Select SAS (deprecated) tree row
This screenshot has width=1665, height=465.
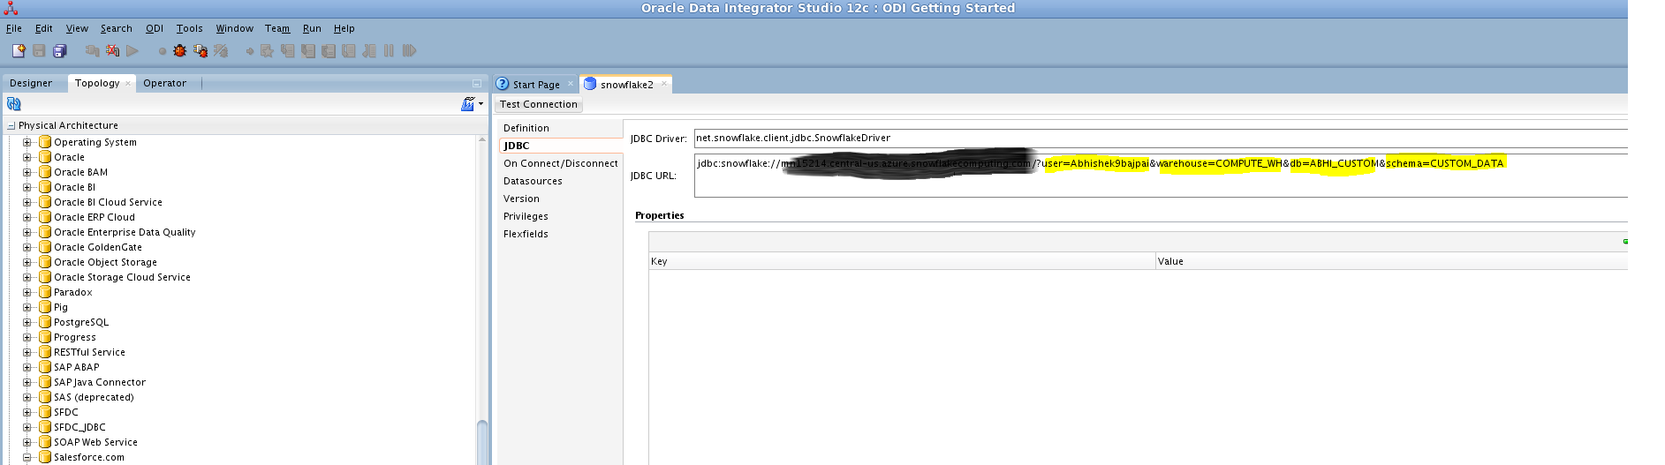click(x=94, y=397)
